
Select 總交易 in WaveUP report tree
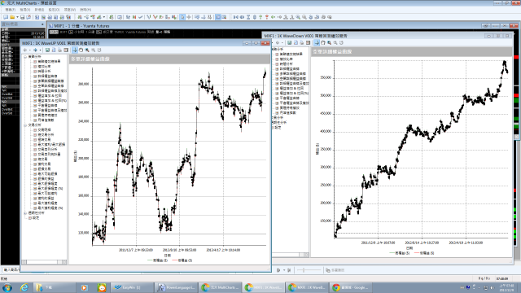42,160
